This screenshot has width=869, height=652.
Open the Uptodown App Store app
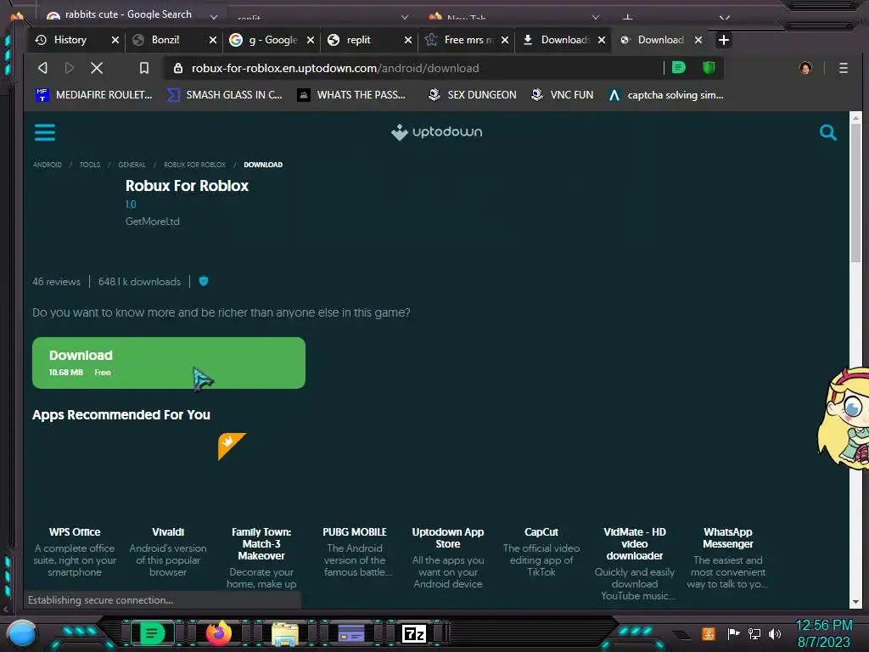pos(448,537)
